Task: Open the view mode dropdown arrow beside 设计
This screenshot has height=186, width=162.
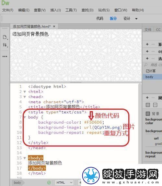Action: coord(136,19)
